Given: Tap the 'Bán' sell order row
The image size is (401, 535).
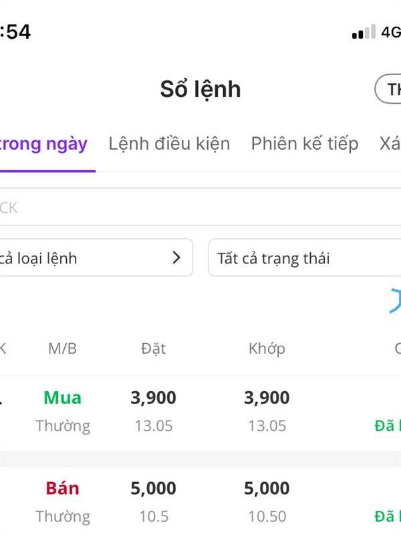Looking at the screenshot, I should [200, 502].
